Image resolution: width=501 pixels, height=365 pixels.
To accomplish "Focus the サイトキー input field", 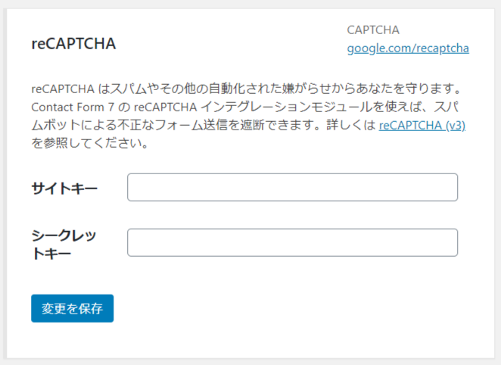I will pos(292,188).
